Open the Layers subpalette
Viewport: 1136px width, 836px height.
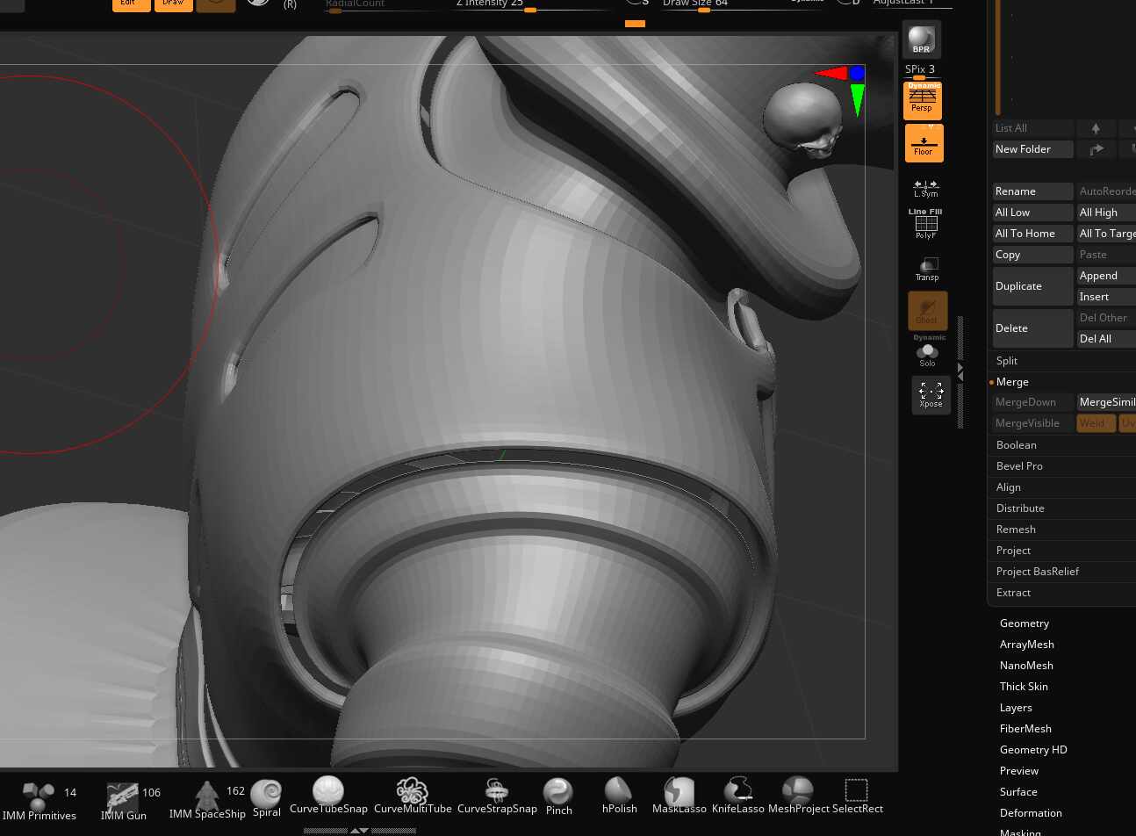(1016, 707)
